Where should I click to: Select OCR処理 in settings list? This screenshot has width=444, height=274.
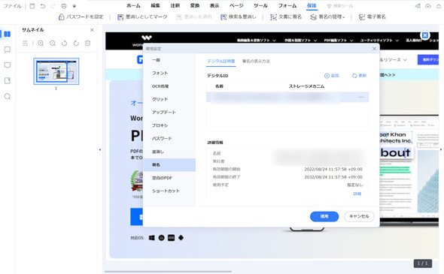coord(169,86)
